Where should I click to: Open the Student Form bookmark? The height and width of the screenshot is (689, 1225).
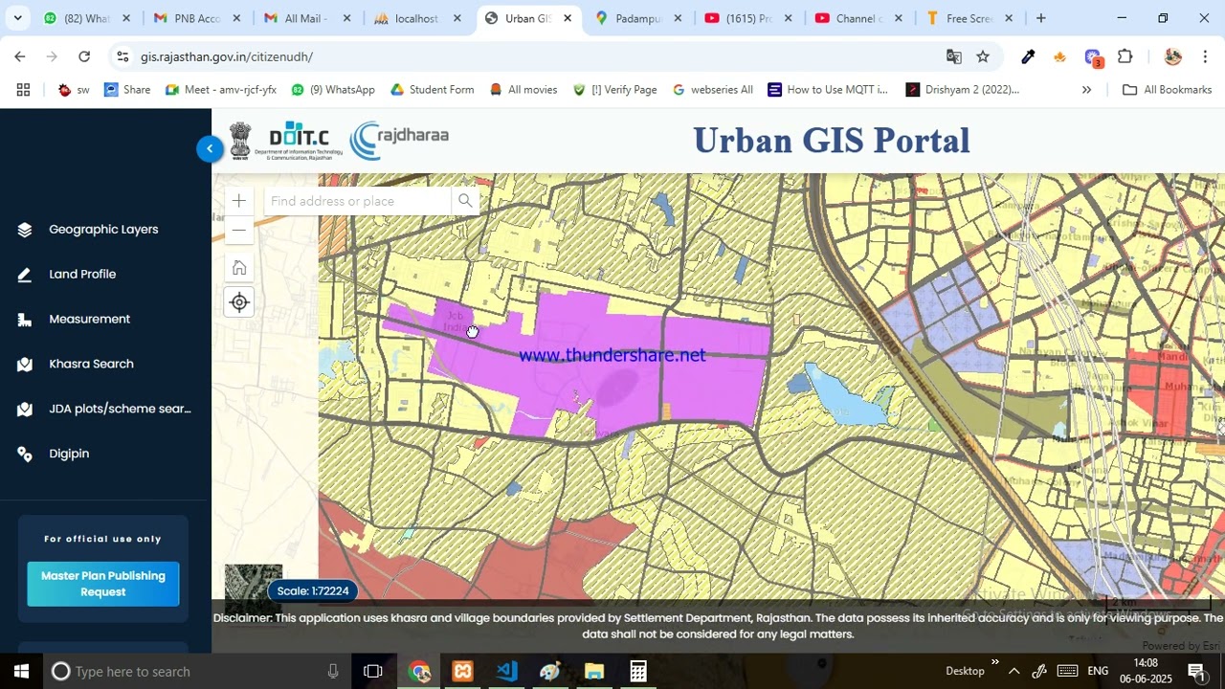[432, 90]
